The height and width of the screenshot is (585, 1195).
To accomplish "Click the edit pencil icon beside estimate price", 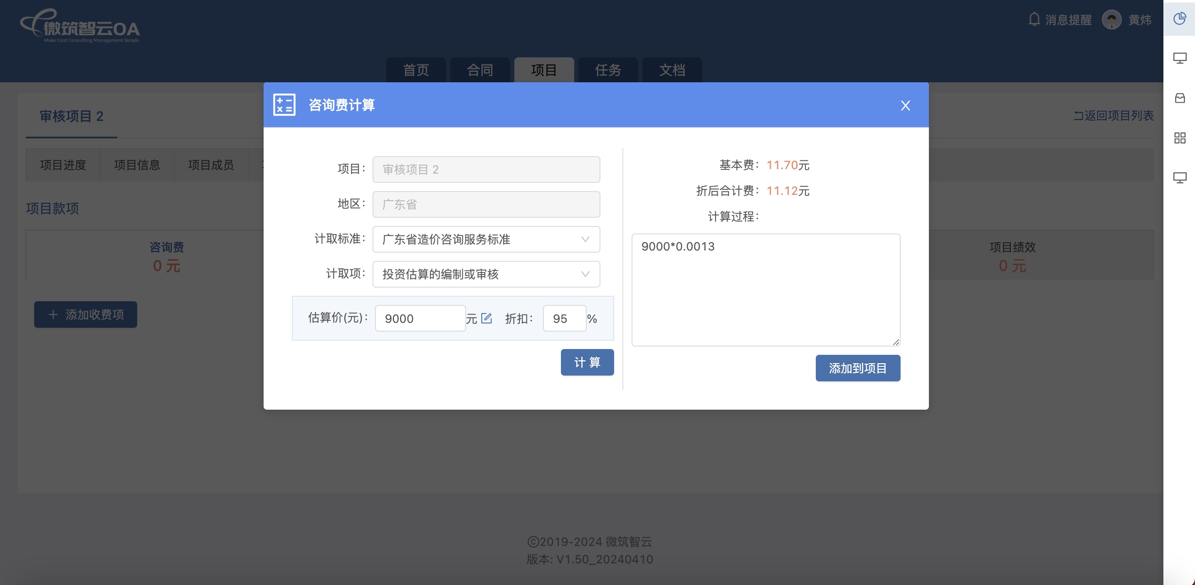I will coord(486,318).
